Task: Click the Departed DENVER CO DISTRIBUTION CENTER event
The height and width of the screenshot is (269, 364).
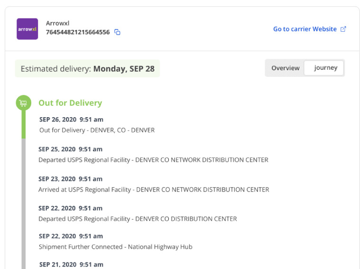Action: click(137, 219)
